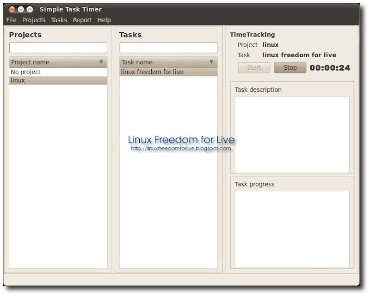370x296 pixels.
Task: Minimize the Simple Task Timer window
Action: point(21,9)
